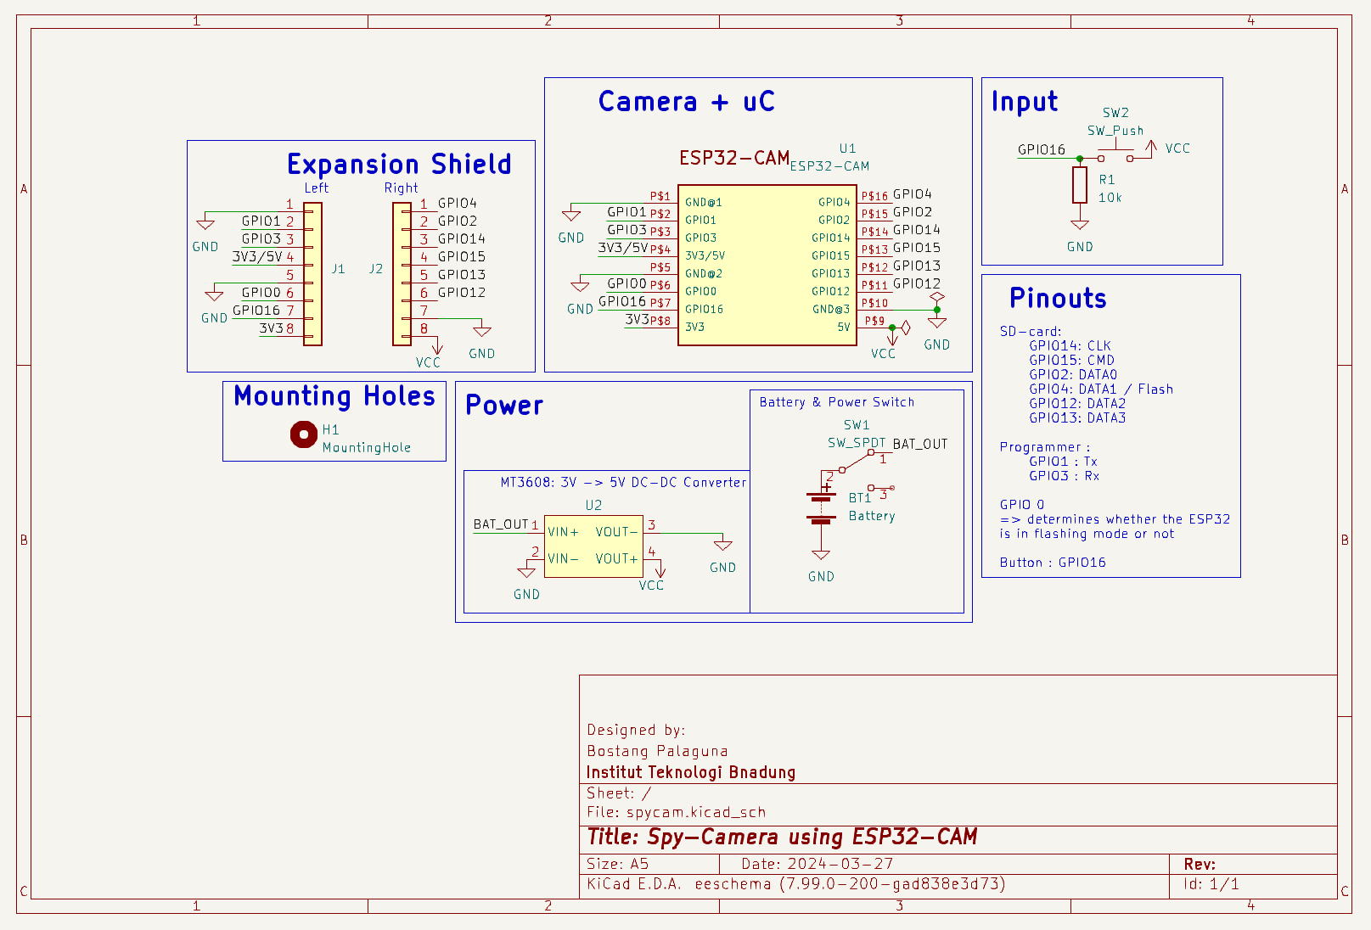Click the 'Battery & Power Switch' label
Screen dimensions: 1371x930
[x=837, y=402]
